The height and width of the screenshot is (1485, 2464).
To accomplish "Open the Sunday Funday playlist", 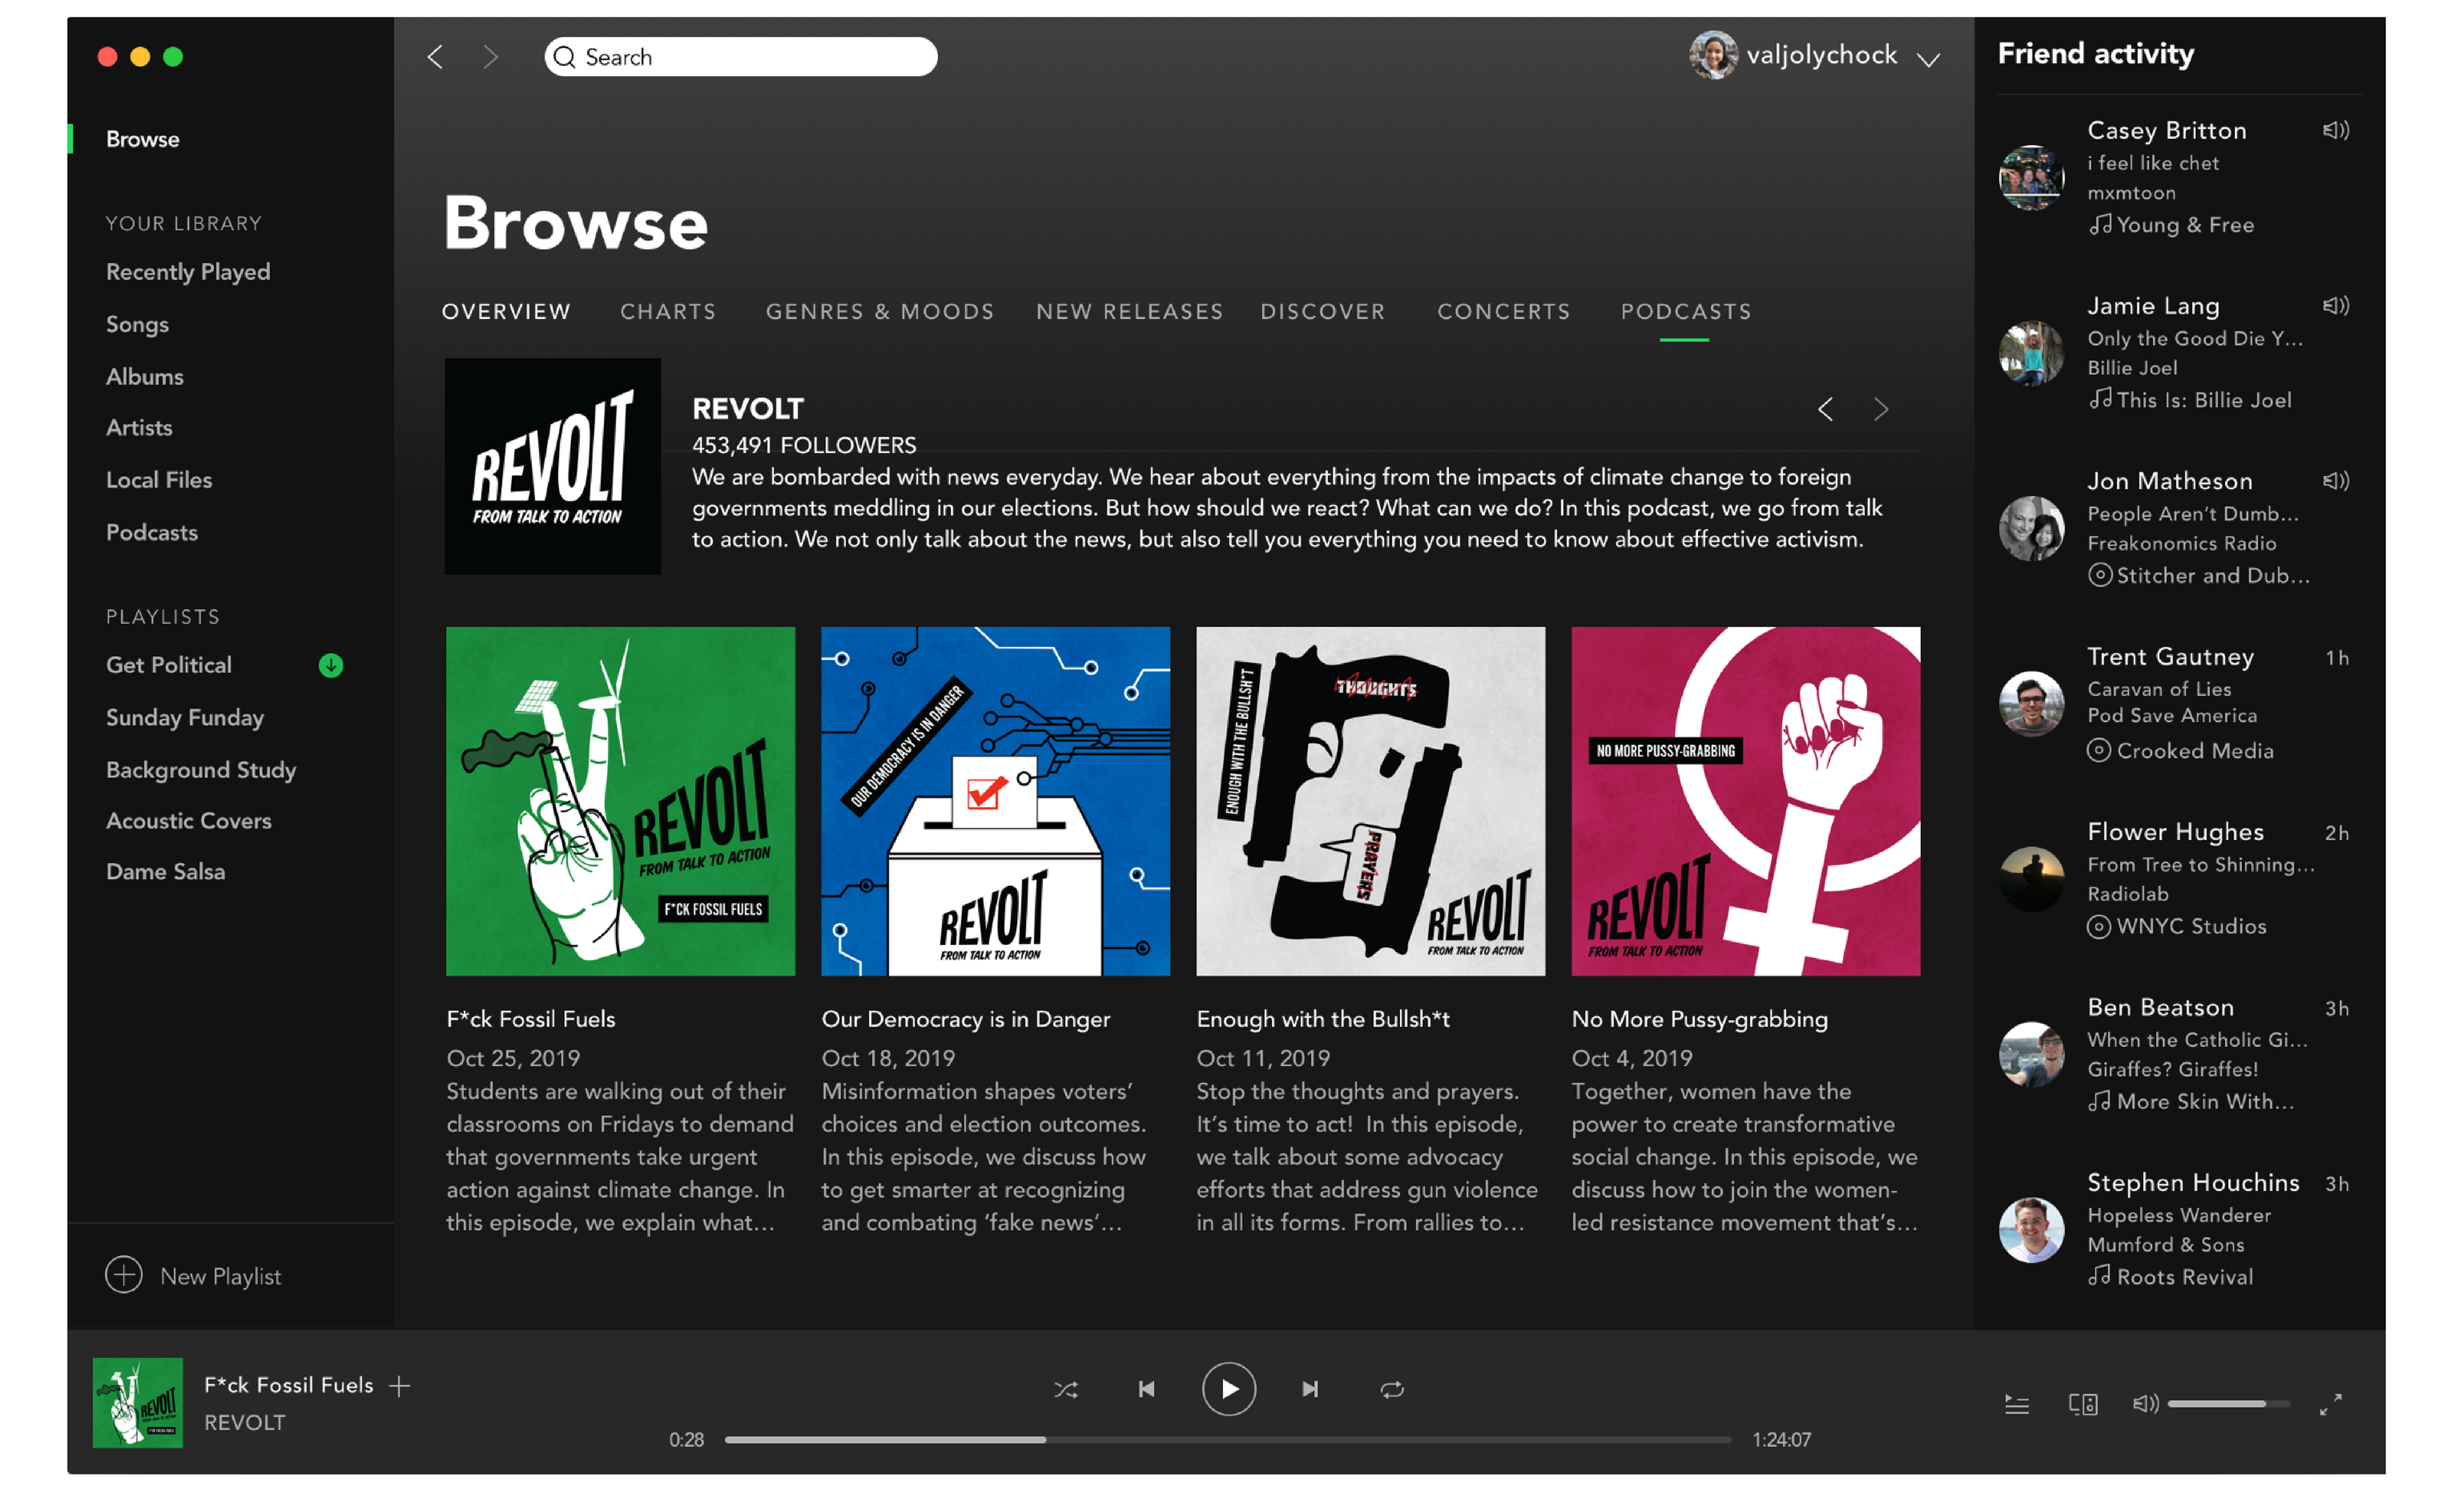I will pyautogui.click(x=185, y=718).
